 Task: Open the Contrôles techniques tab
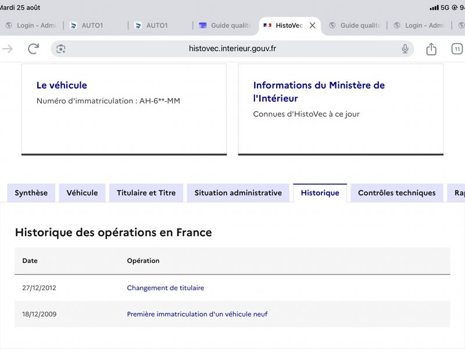[397, 193]
